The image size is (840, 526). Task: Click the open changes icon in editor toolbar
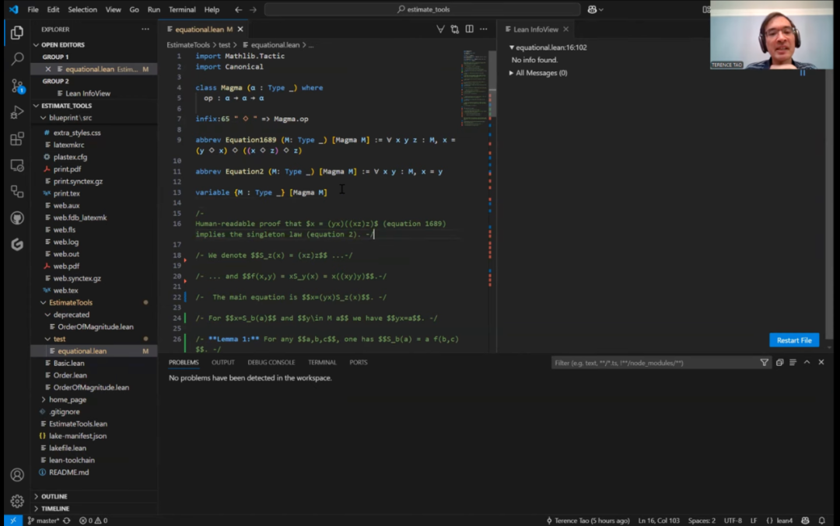455,29
